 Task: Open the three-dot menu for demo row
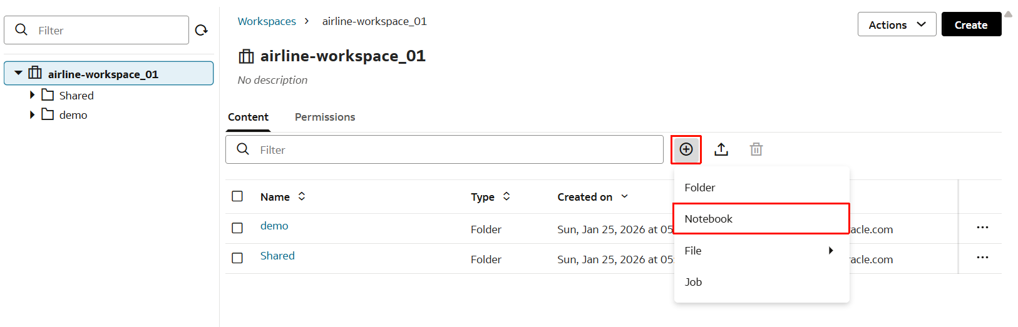(982, 228)
